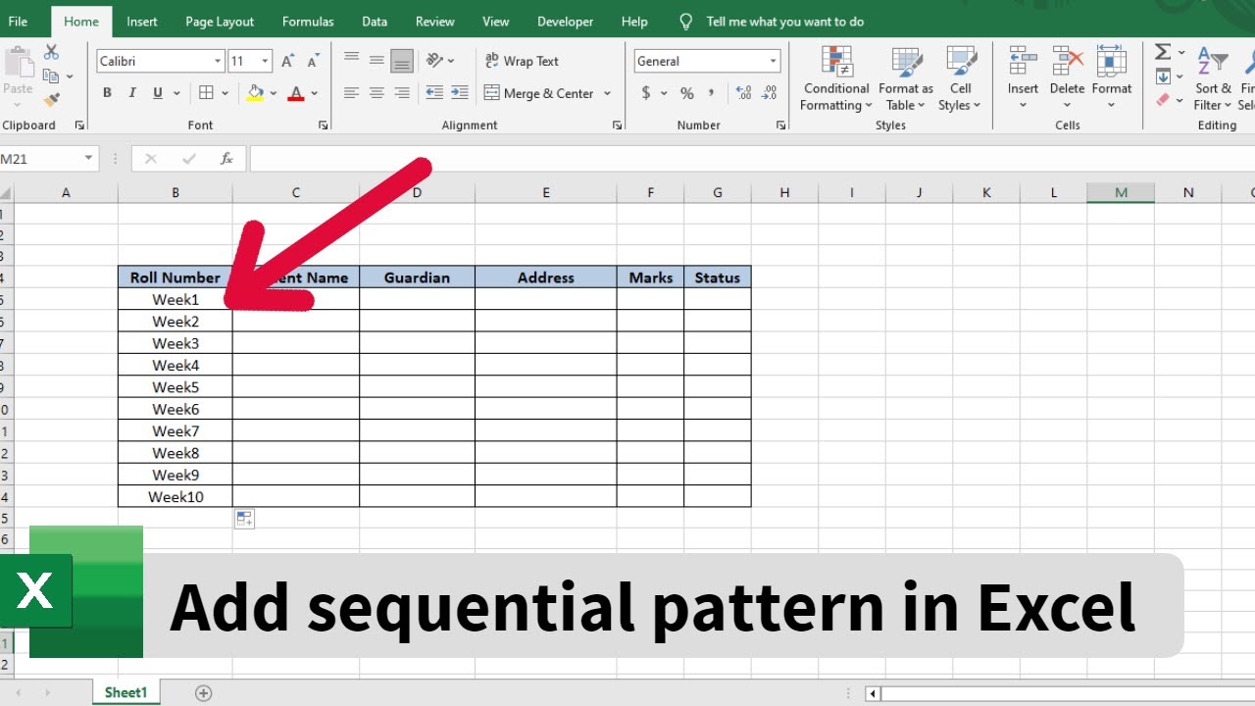Toggle Wrap Text
This screenshot has height=706, width=1255.
coord(522,61)
